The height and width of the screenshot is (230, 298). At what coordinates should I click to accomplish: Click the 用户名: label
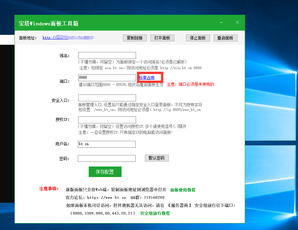(62, 144)
